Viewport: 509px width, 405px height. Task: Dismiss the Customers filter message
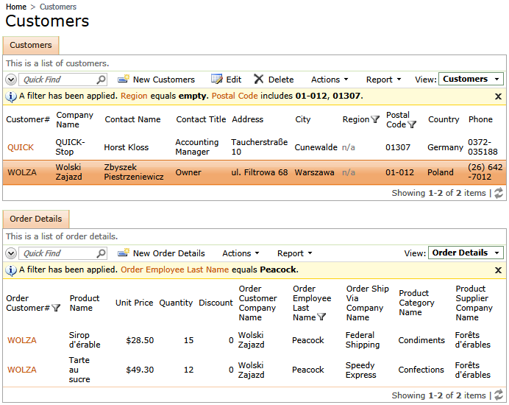click(x=498, y=96)
